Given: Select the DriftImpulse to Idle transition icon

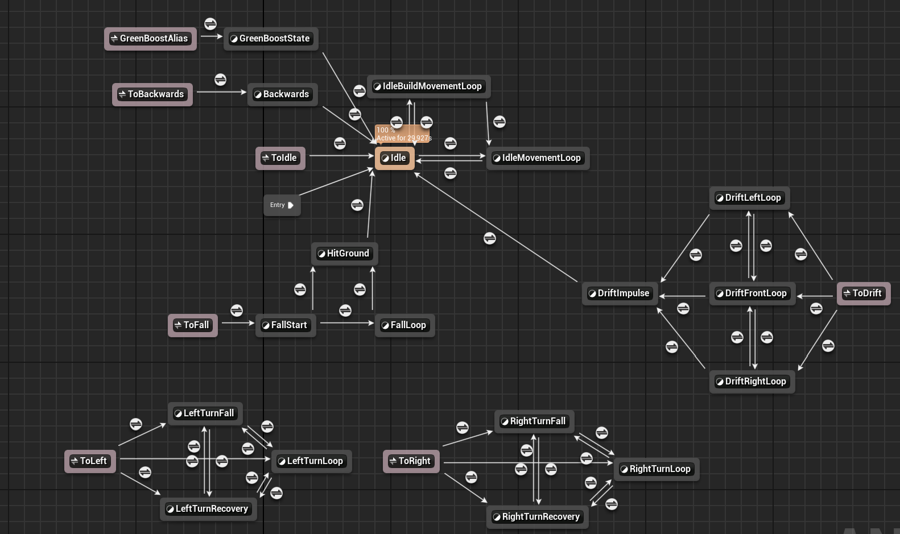Looking at the screenshot, I should [x=490, y=238].
